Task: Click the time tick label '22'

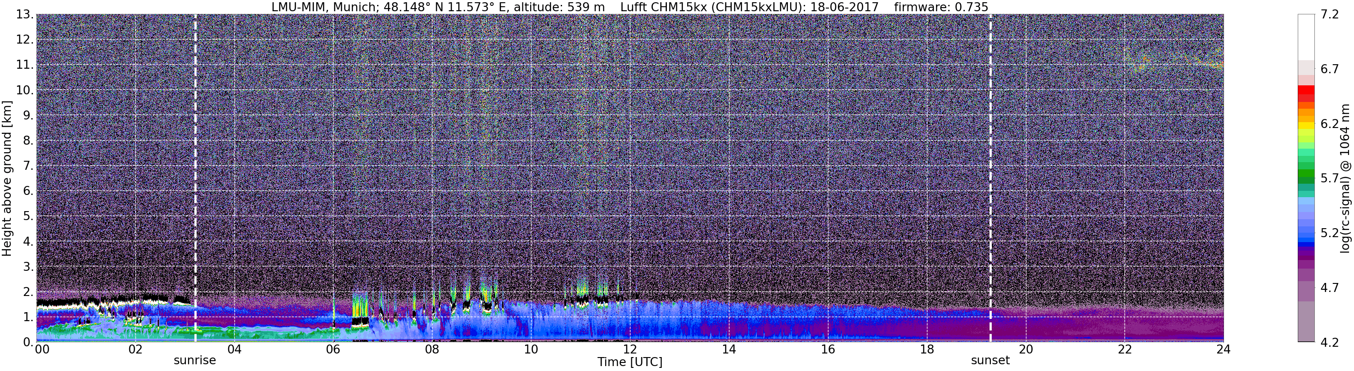Action: [x=1125, y=349]
